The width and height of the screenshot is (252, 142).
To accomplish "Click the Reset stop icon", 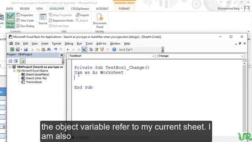I will tap(79, 50).
